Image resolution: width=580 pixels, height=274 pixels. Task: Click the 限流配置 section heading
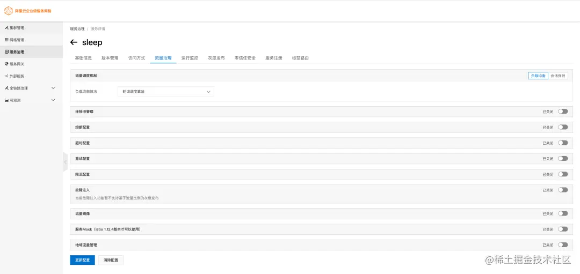82,174
